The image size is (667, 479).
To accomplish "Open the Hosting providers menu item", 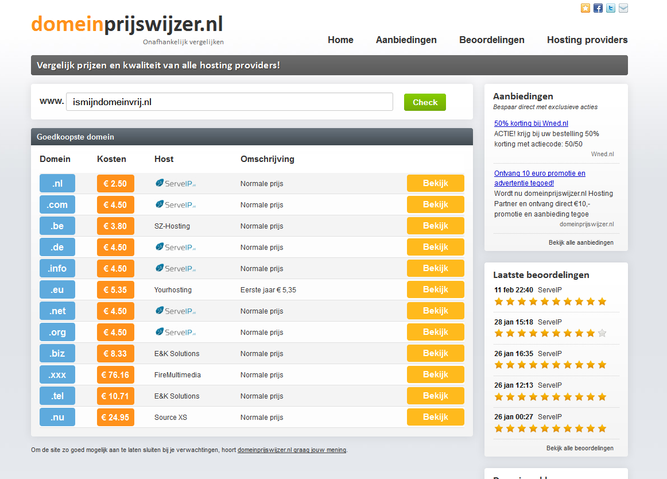I will [x=587, y=40].
